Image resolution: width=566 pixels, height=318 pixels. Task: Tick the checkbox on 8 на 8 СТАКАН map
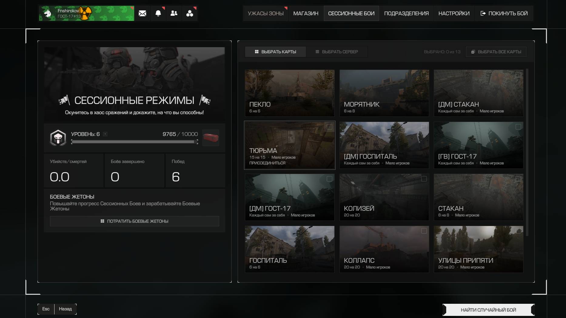[x=518, y=179]
